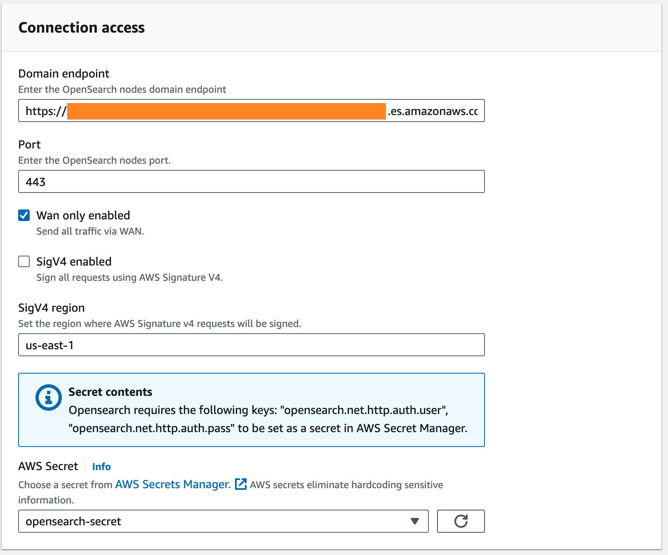The height and width of the screenshot is (555, 668).
Task: Click the checkmark in Wan only enabled box
Action: point(24,215)
